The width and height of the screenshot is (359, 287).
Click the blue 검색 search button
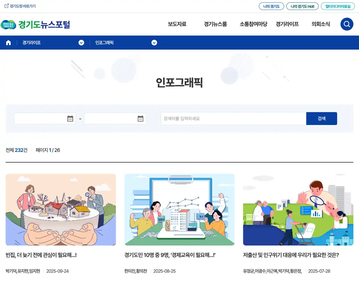click(x=322, y=119)
